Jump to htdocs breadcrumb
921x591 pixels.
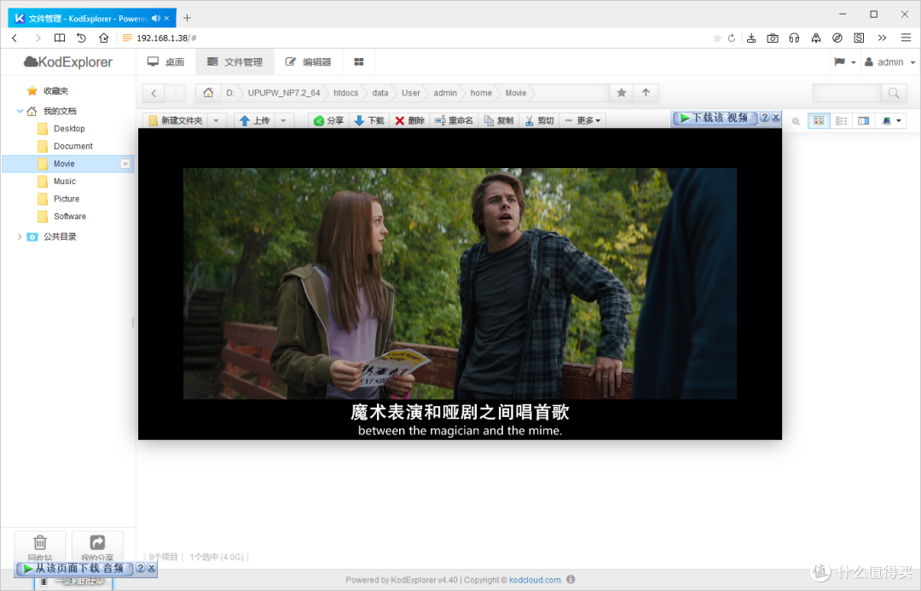click(345, 93)
